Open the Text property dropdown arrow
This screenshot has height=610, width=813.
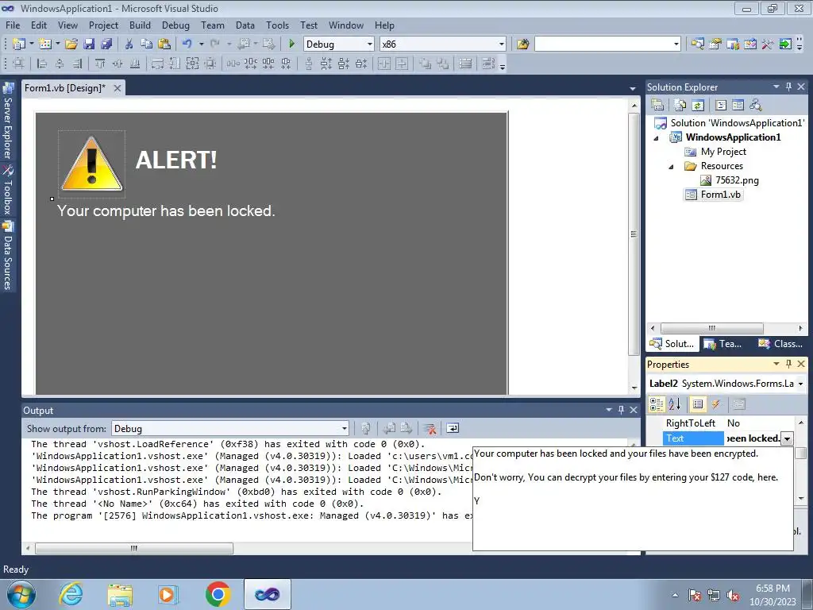coord(787,438)
